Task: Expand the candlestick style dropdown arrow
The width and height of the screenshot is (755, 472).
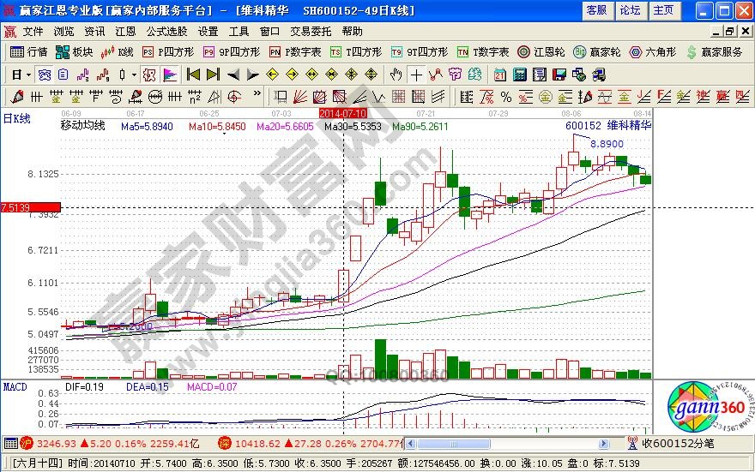Action: pyautogui.click(x=134, y=74)
